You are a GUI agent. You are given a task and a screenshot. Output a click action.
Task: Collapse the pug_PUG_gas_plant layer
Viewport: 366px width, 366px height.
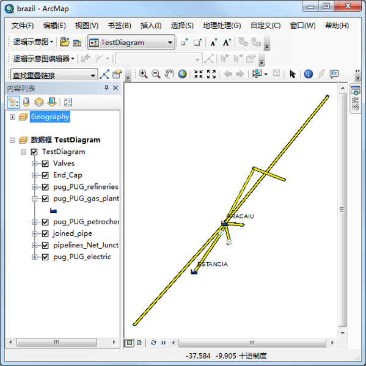35,199
